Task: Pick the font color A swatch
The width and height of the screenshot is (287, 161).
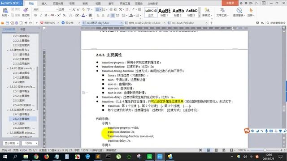Action: pyautogui.click(x=83, y=15)
